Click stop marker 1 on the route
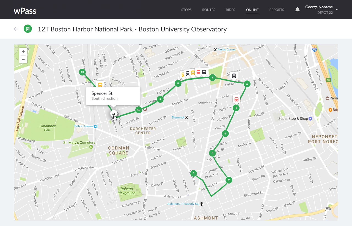Screen dimensions: 352x226 point(194,173)
